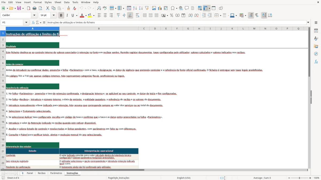Format as percent
The height and width of the screenshot is (180, 321).
[171, 15]
